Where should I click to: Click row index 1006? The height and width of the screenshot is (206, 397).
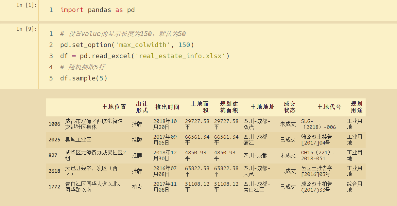[54, 124]
